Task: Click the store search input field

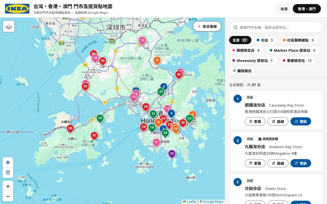Action: coord(276,27)
